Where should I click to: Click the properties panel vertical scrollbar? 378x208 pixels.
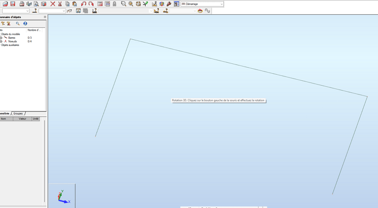pyautogui.click(x=44, y=161)
